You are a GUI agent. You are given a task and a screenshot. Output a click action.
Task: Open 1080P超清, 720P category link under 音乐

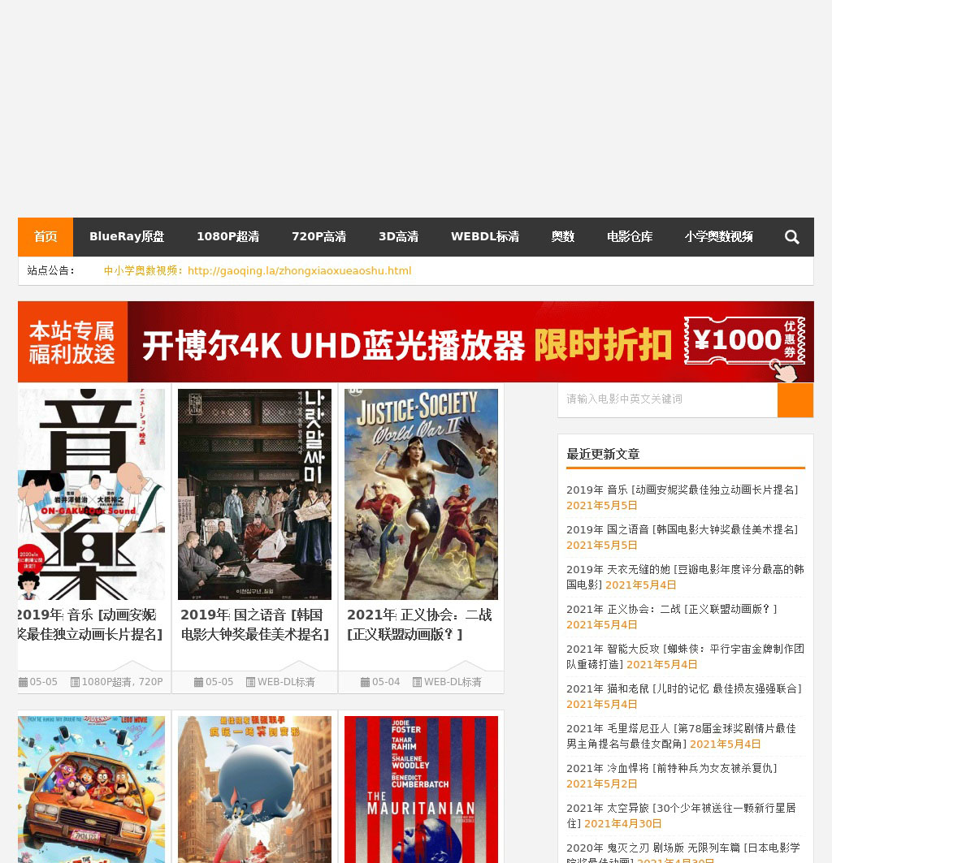tap(122, 682)
